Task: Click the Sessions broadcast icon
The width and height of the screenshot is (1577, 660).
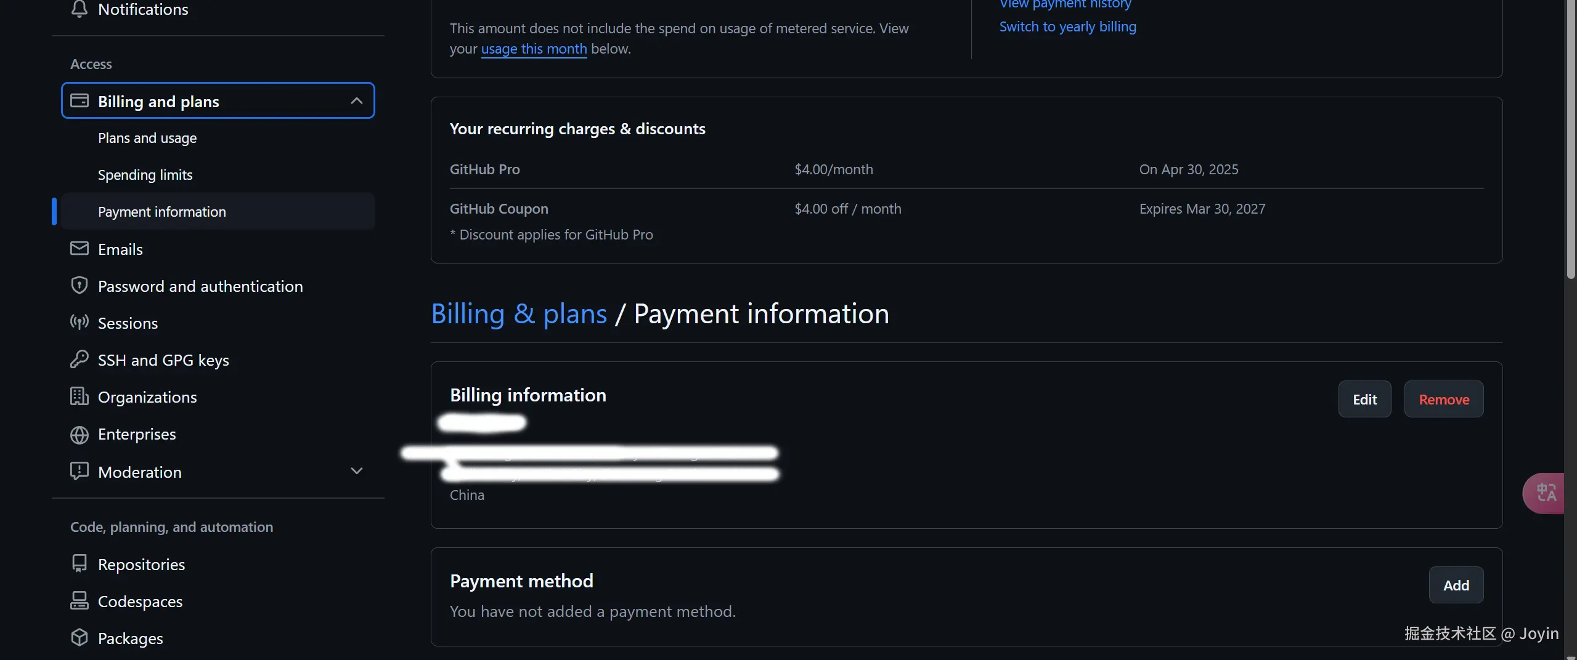Action: point(79,322)
